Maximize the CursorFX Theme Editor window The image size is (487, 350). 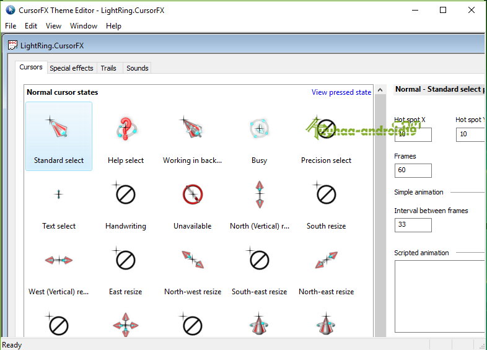pos(443,10)
